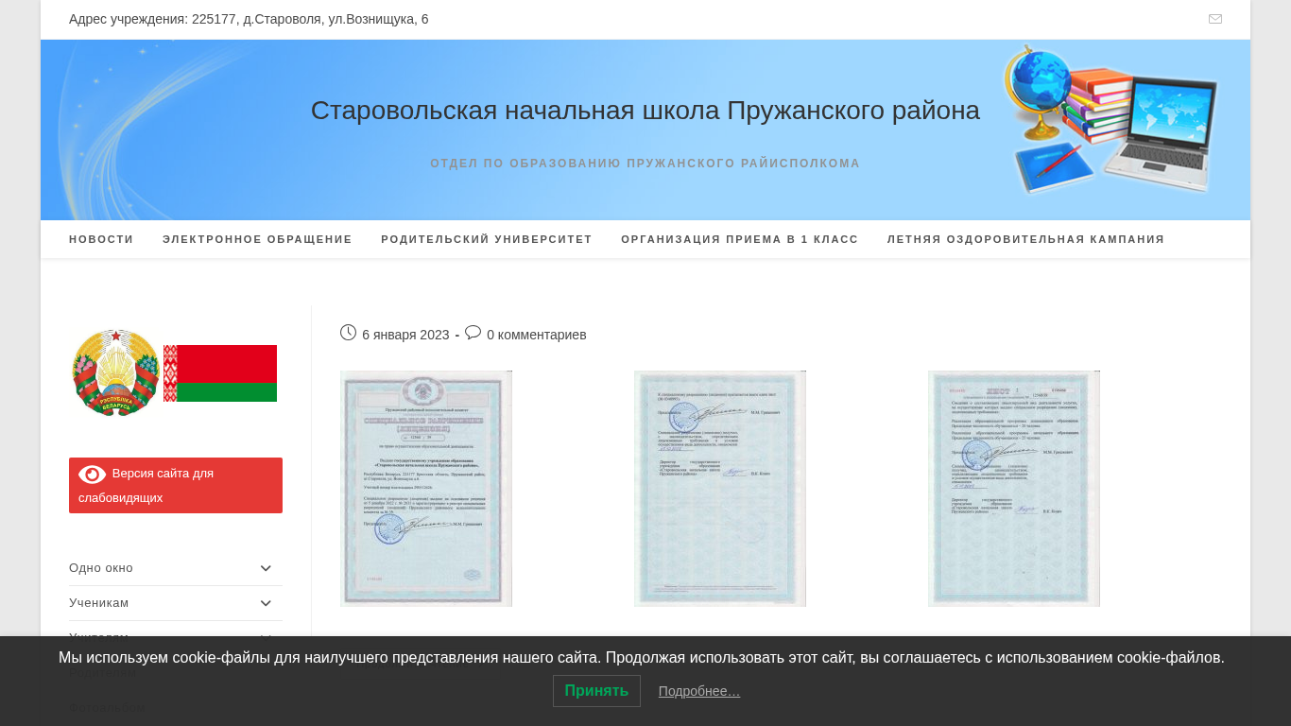Go to Родительский университет page
Viewport: 1291px width, 726px height.
[486, 239]
